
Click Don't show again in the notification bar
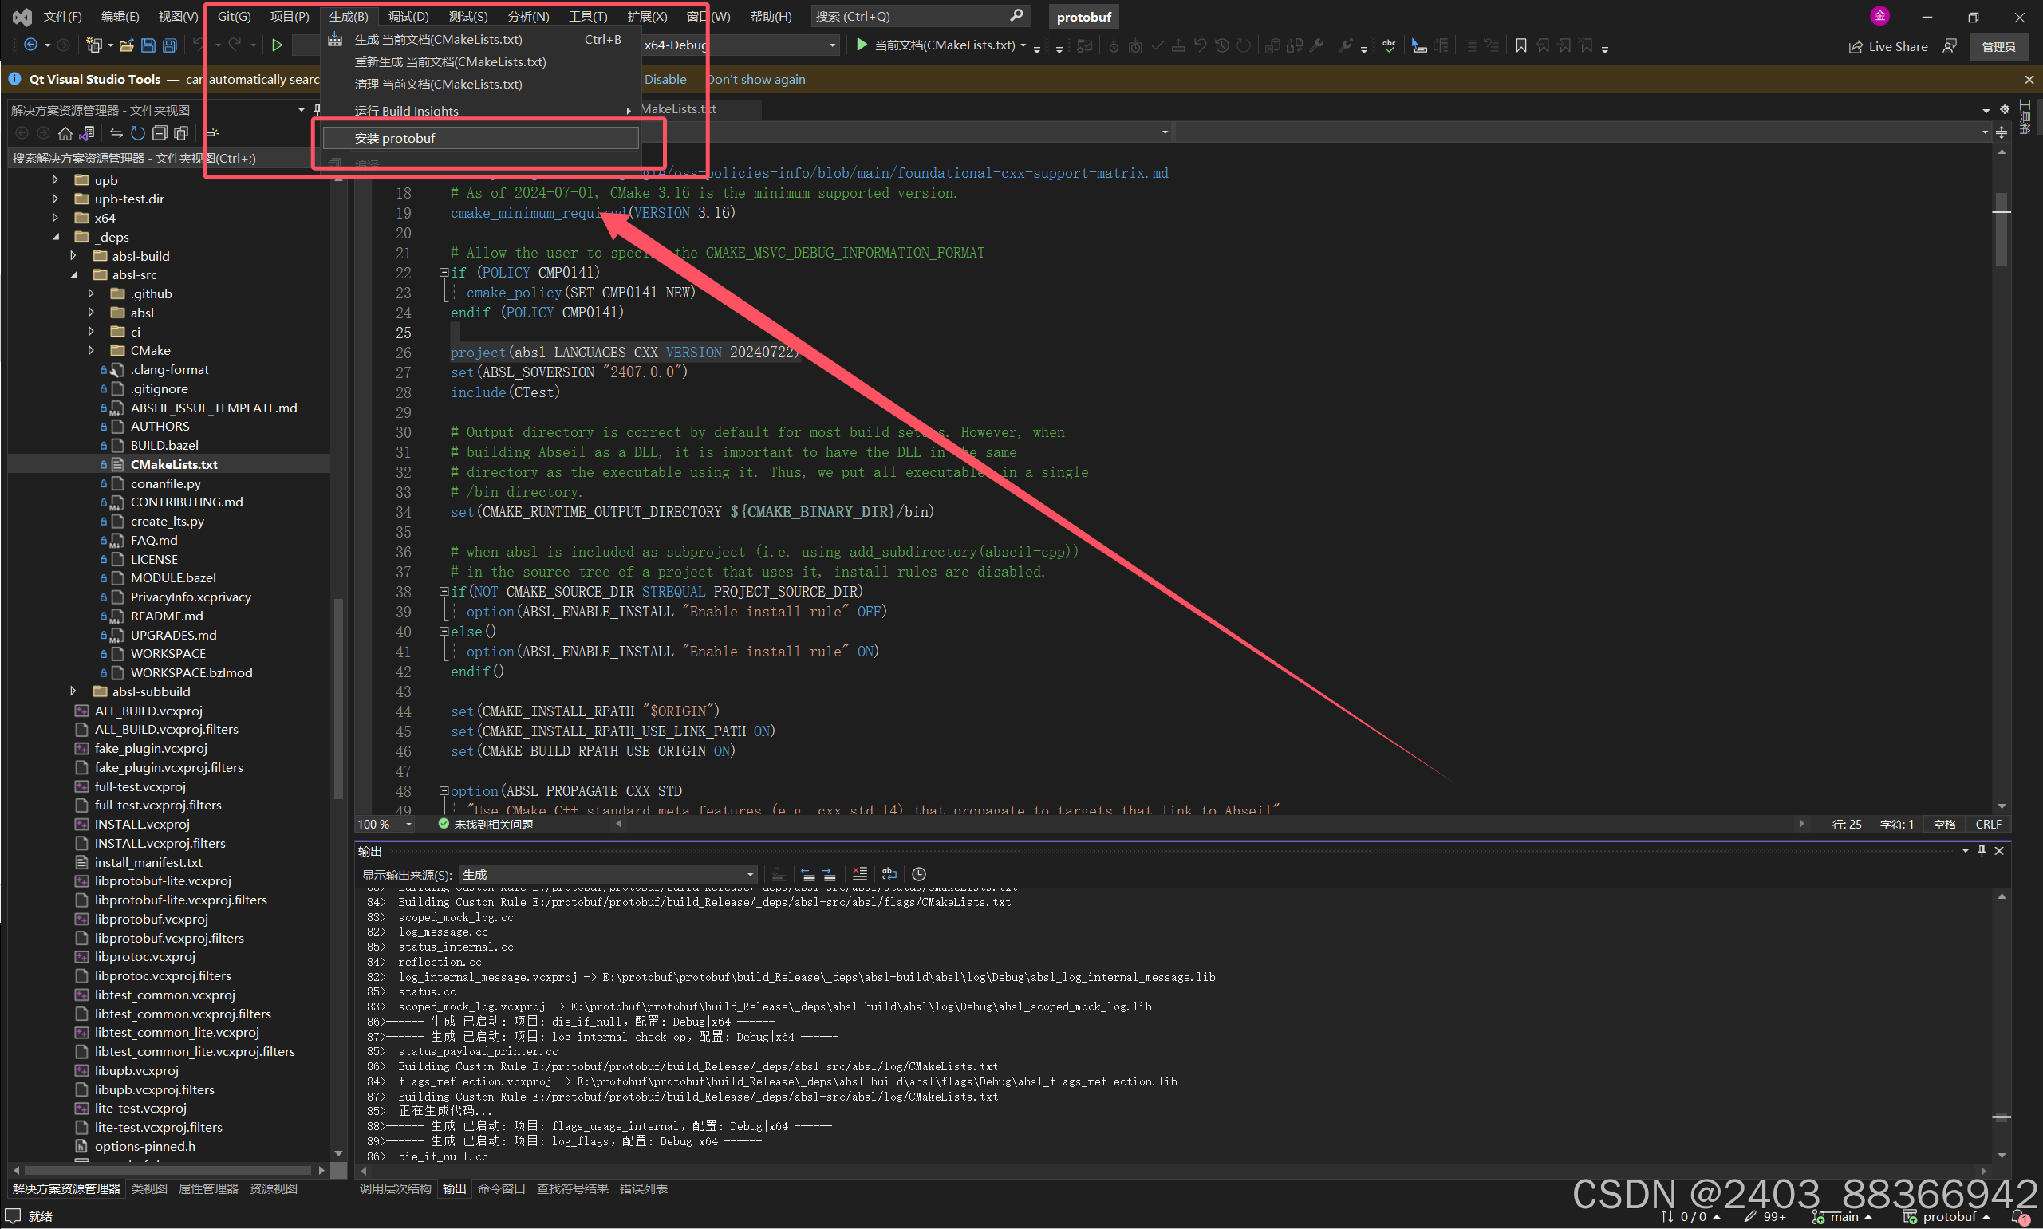pos(756,80)
